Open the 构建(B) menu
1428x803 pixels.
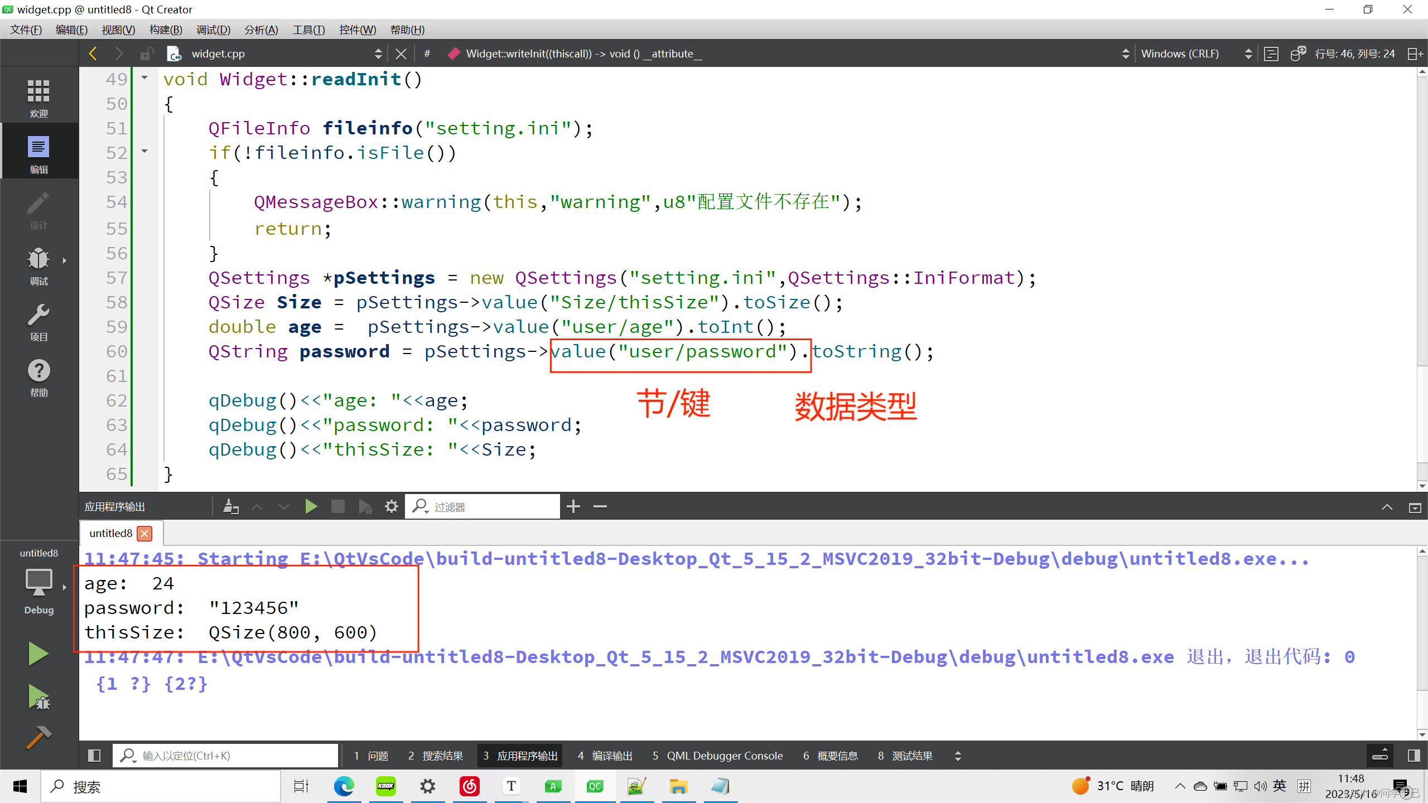[x=165, y=30]
